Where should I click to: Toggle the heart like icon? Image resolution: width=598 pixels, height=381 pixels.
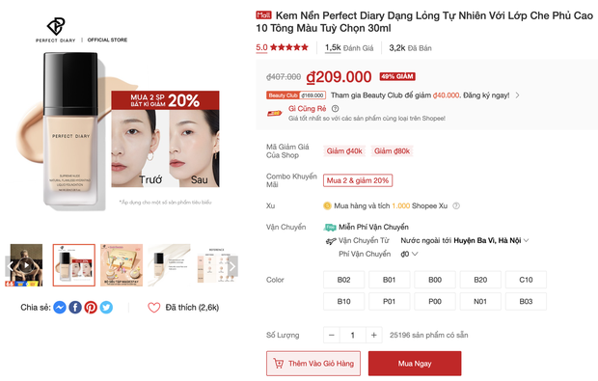[x=154, y=308]
